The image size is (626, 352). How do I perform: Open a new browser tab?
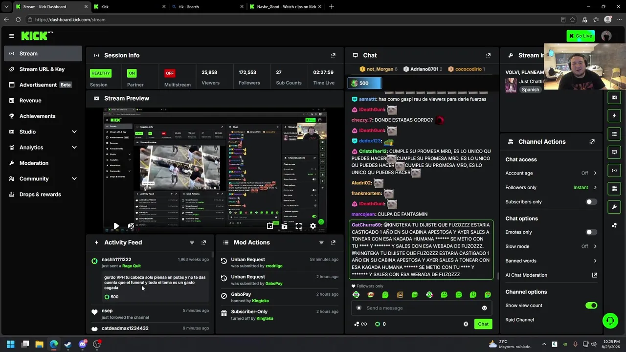332,7
